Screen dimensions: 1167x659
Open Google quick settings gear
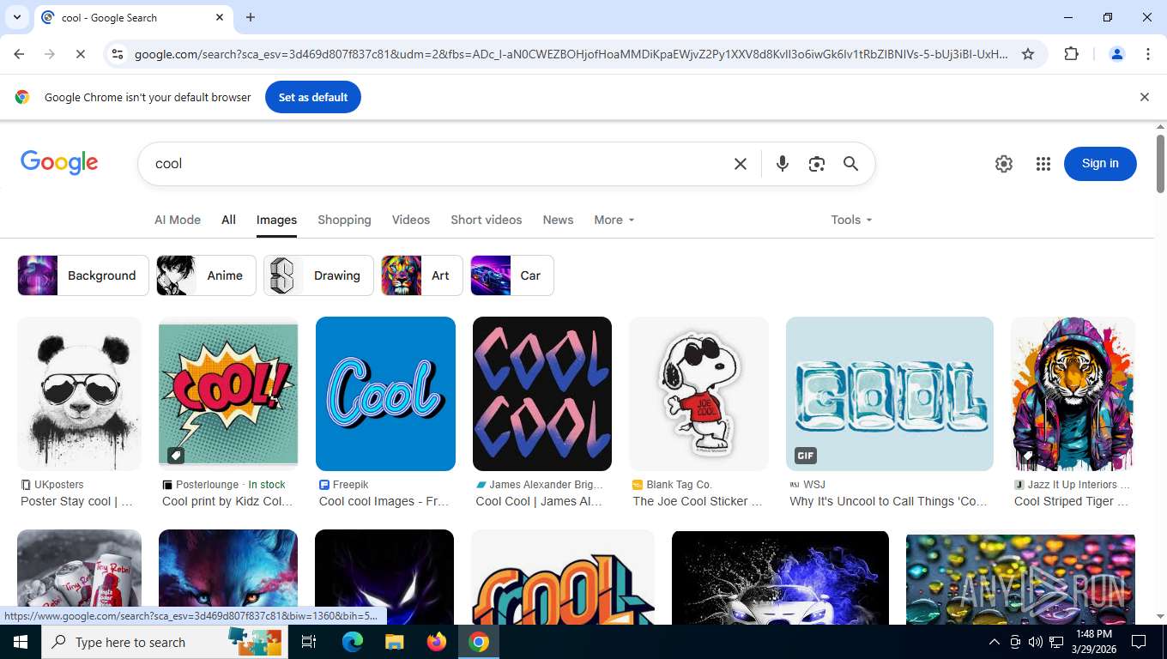point(1004,164)
